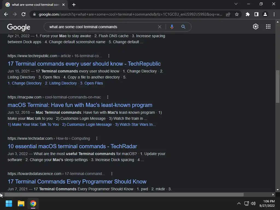Click the forward navigation arrow
Viewport: 280px width, 210px height.
tap(15, 14)
